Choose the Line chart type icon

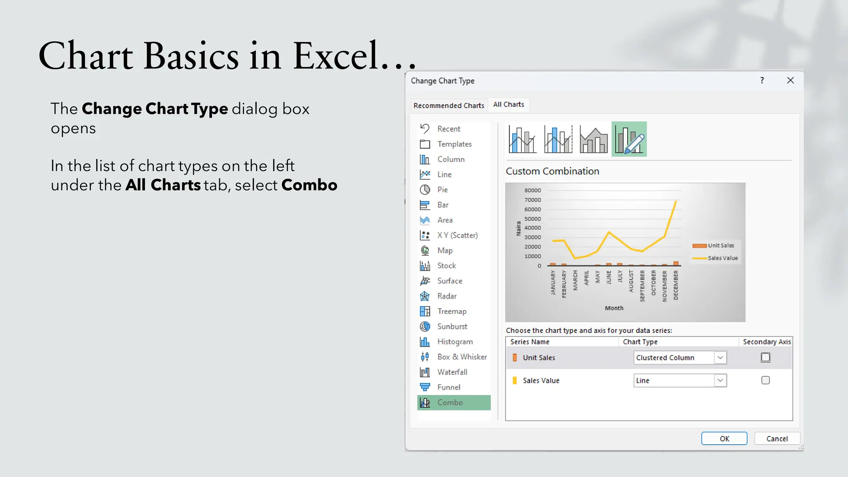tap(425, 174)
